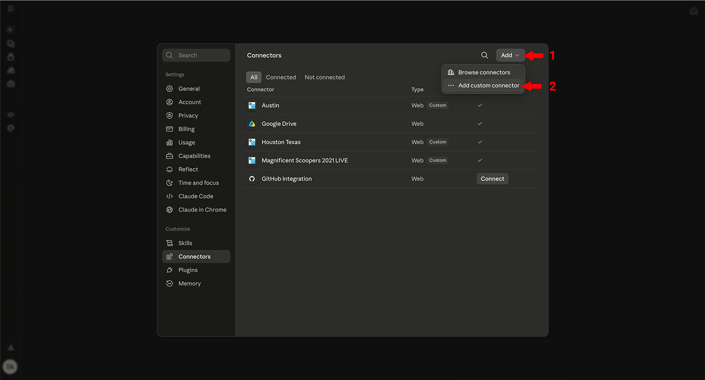The image size is (705, 380).
Task: Click the Claude Code brackets icon
Action: (169, 196)
